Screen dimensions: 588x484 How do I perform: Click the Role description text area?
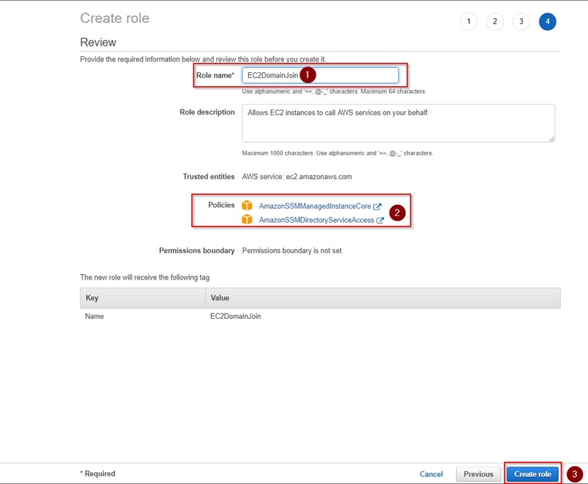(398, 123)
